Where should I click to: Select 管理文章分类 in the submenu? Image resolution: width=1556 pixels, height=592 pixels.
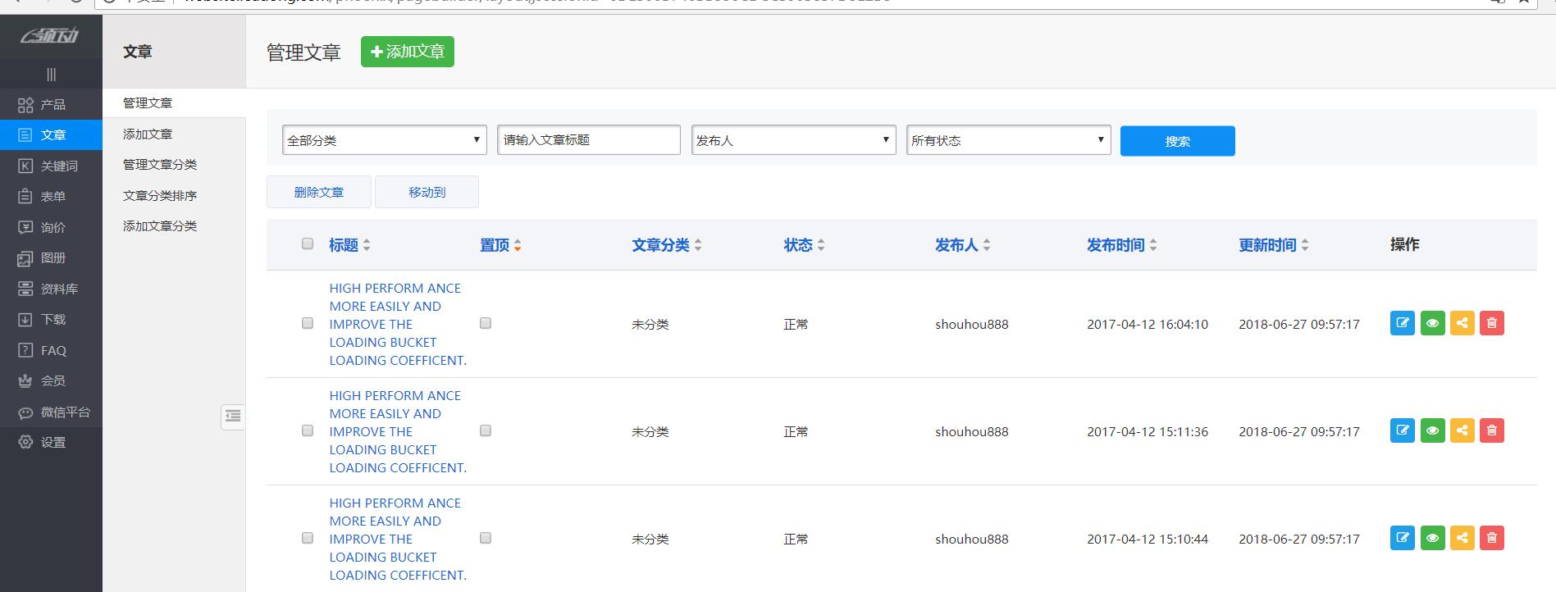tap(160, 165)
